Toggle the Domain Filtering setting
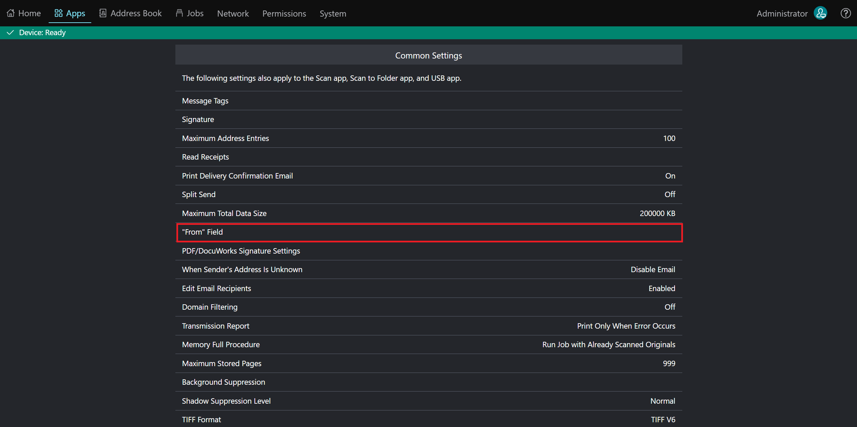The height and width of the screenshot is (427, 857). point(428,307)
